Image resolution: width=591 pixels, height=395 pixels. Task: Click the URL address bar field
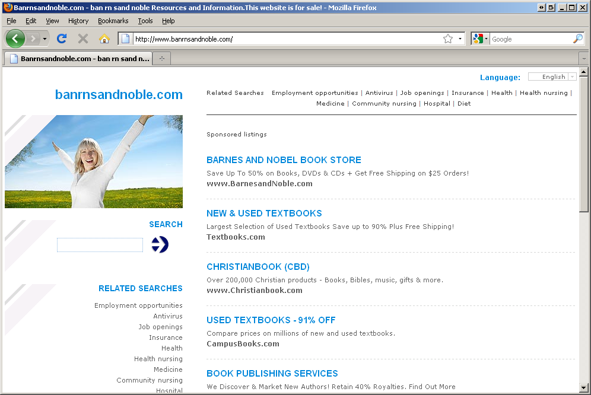[288, 39]
